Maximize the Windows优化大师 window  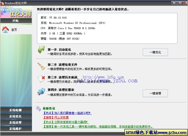180,3
